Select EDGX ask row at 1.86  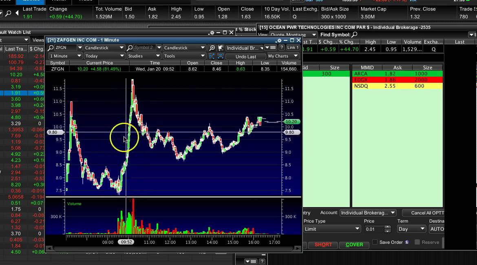397,80
